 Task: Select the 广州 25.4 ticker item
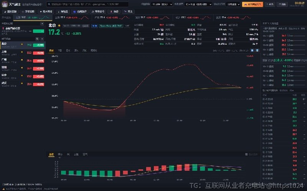point(112,18)
